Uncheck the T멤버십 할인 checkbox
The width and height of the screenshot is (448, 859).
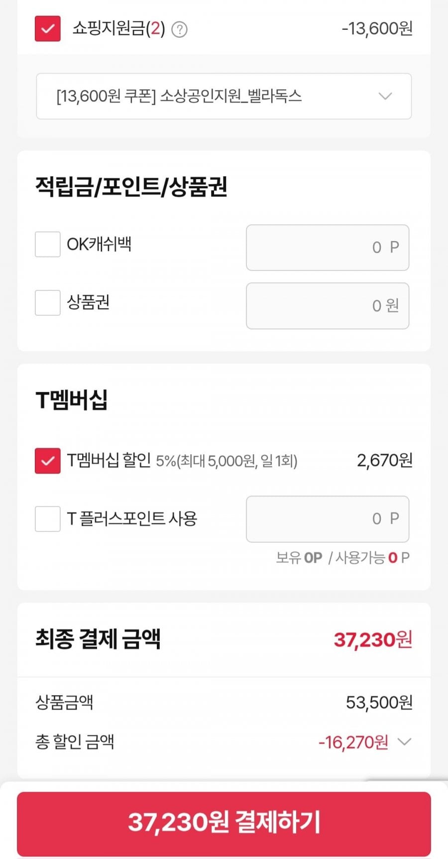(48, 461)
